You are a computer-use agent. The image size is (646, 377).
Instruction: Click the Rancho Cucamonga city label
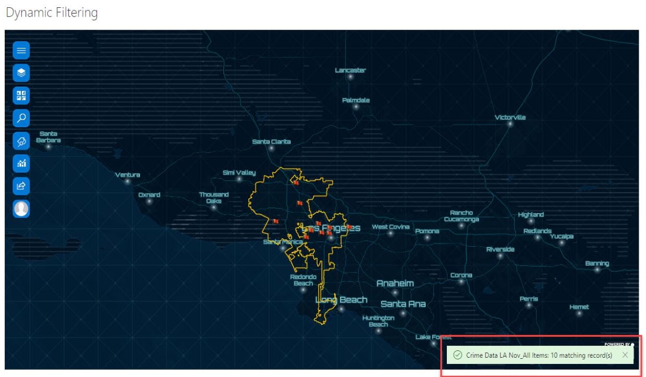[461, 216]
